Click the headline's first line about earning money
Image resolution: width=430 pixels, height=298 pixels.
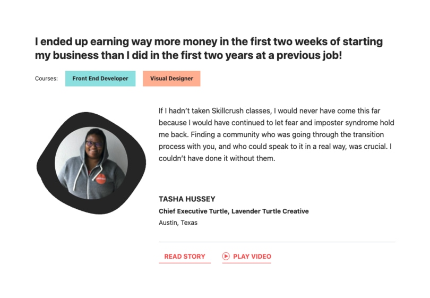[209, 42]
